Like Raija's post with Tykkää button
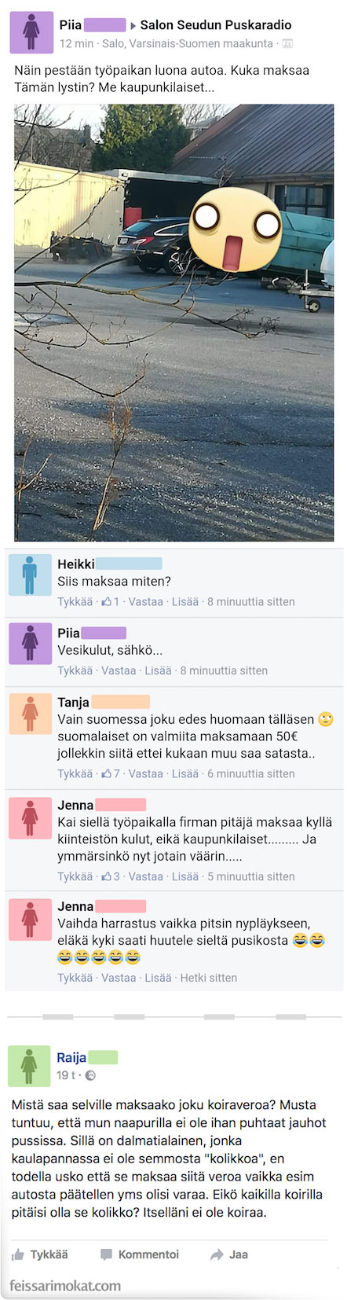Viewport: 347px width, 1300px height. click(39, 1254)
